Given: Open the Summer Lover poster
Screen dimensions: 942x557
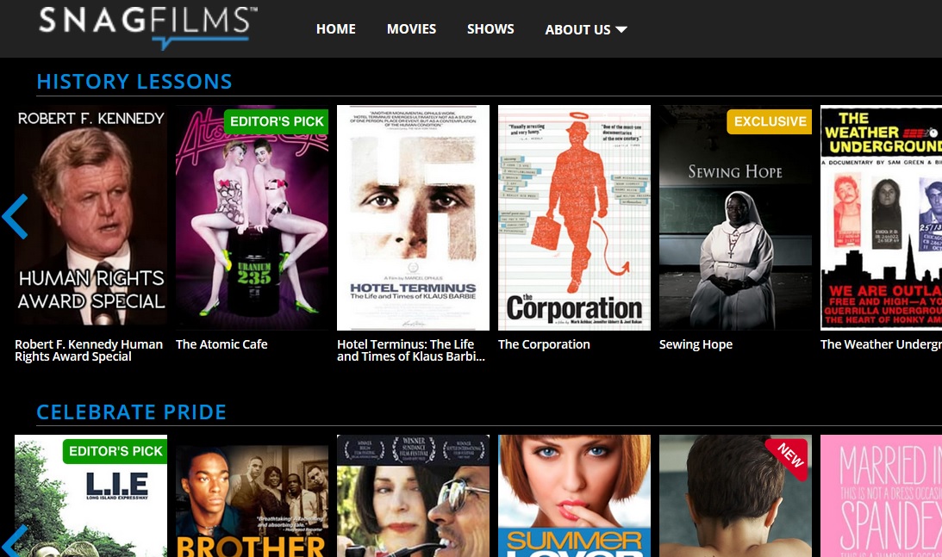Looking at the screenshot, I should click(574, 496).
